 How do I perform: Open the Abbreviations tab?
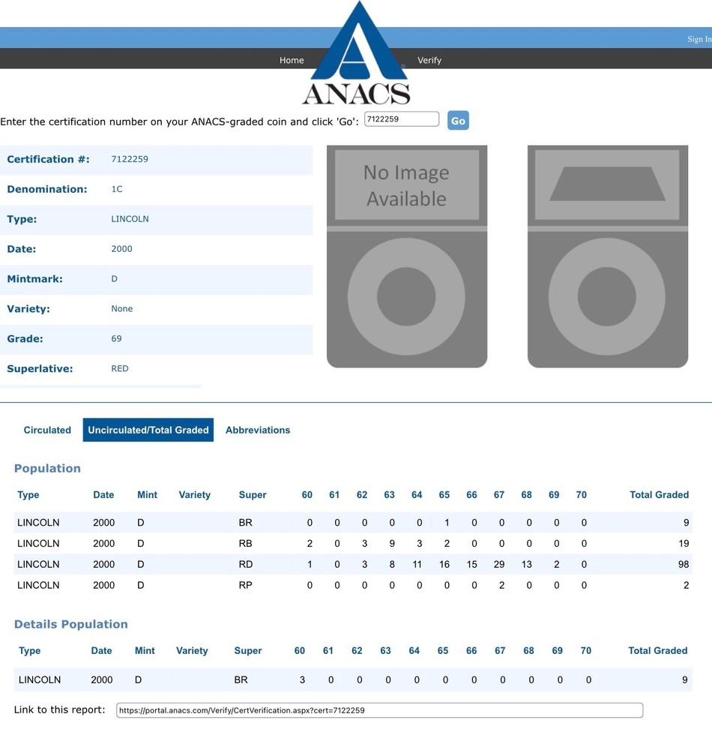pos(258,430)
